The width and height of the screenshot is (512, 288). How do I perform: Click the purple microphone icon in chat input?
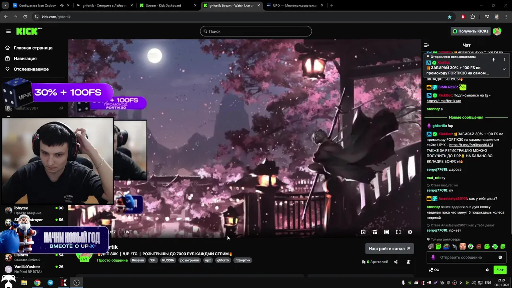(433, 257)
